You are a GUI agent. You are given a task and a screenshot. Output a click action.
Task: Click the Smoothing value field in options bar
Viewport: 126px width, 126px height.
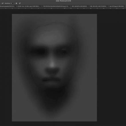point(11,3)
